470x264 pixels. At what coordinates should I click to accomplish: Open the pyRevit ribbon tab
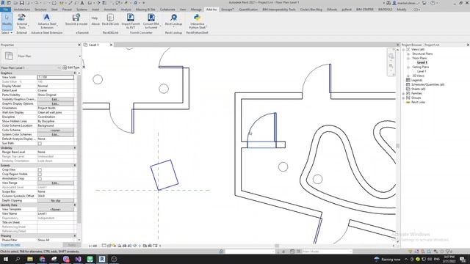click(347, 10)
